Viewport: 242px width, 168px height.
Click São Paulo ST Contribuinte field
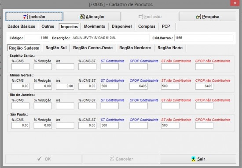(110, 125)
